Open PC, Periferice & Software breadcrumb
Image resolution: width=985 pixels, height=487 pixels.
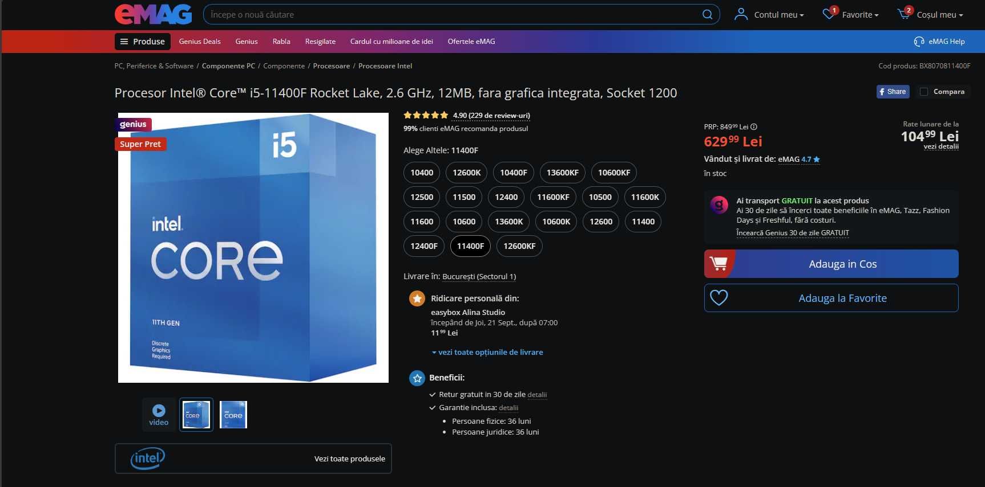click(154, 66)
